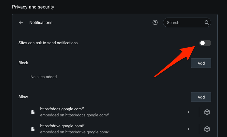The image size is (227, 137).
Task: Click the Notifications page title
Action: [41, 22]
